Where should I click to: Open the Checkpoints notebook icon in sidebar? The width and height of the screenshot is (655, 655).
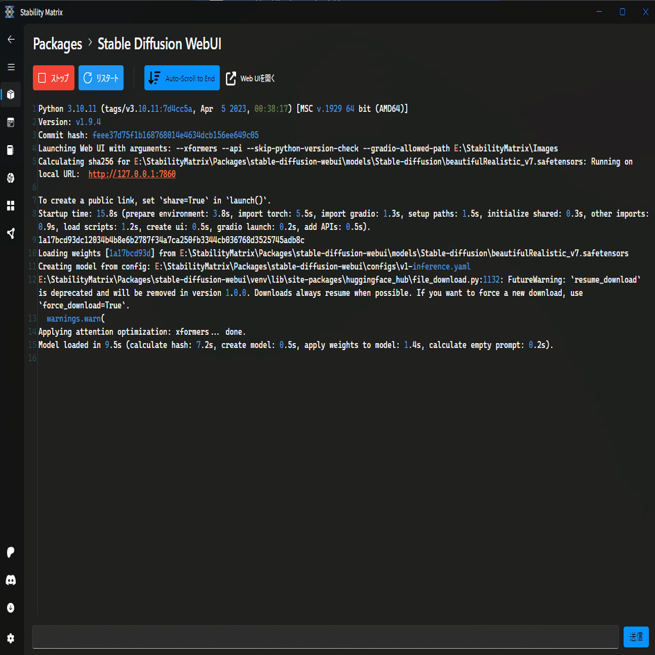click(x=11, y=150)
